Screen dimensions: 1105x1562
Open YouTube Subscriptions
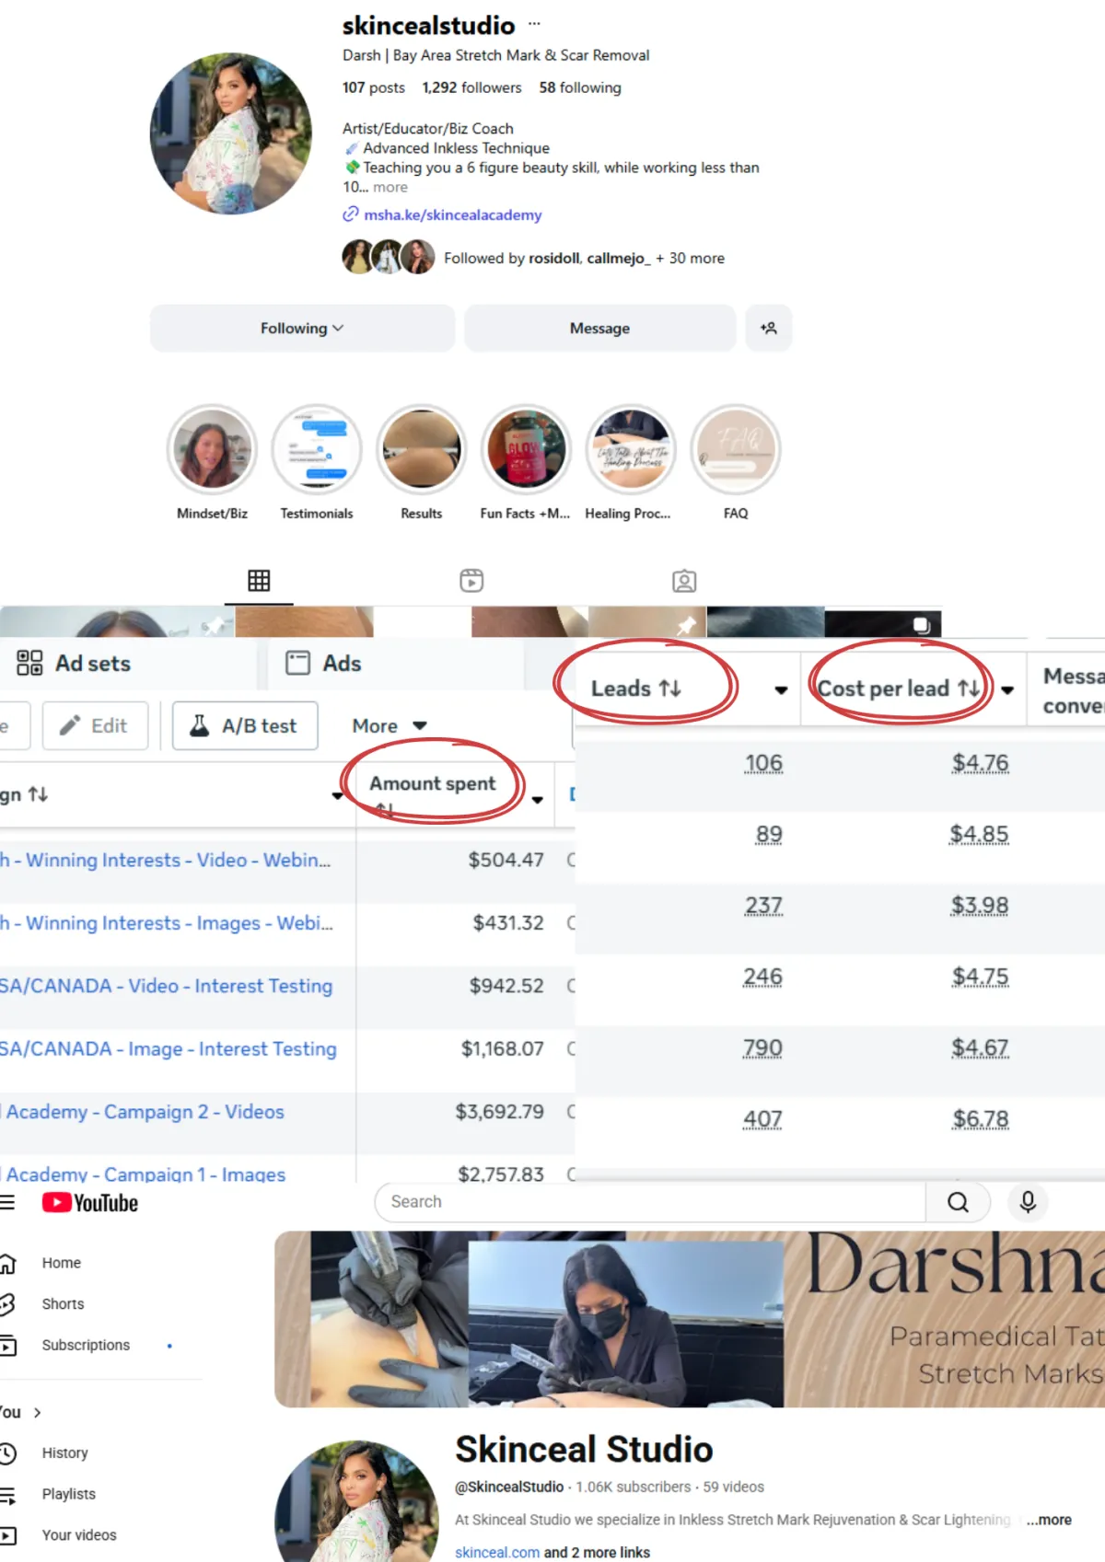86,1345
